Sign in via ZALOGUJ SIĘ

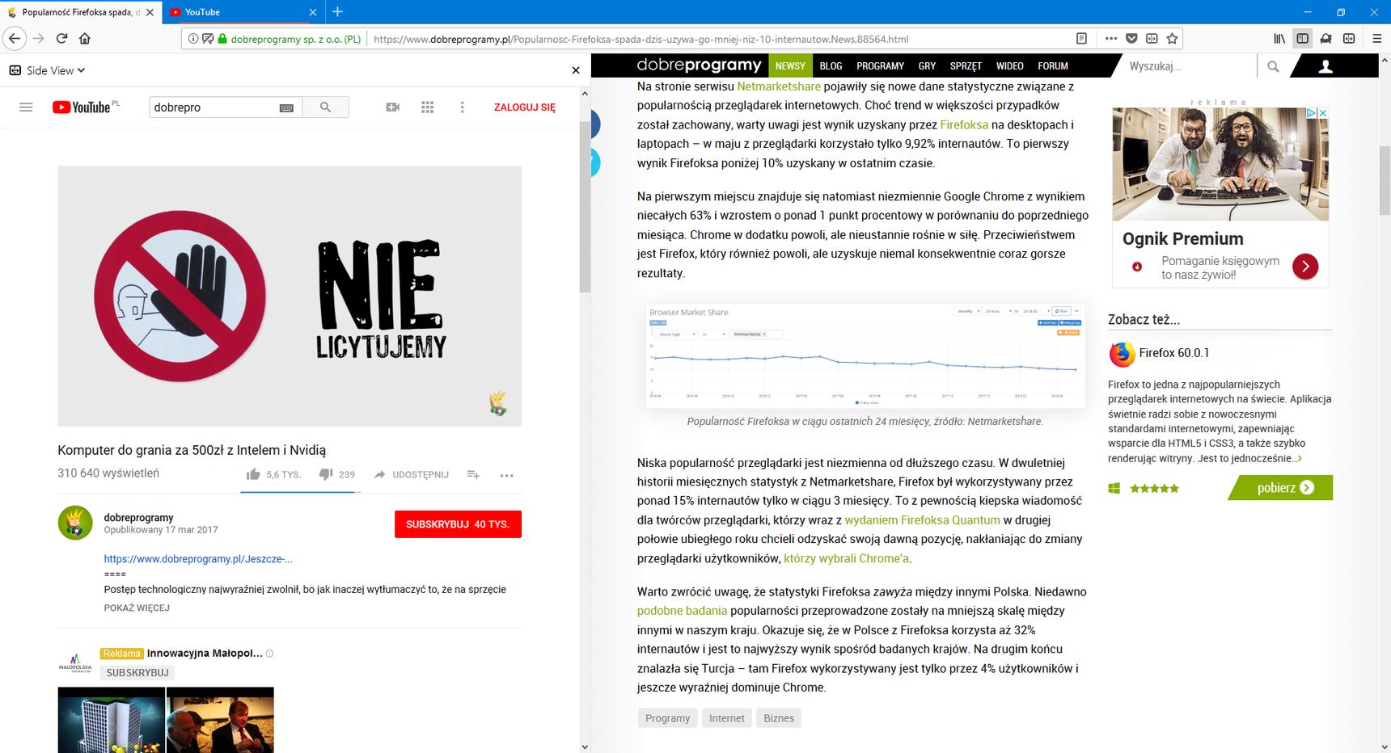pyautogui.click(x=525, y=107)
